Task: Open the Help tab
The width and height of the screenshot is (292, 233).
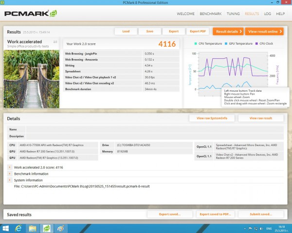Action: (280, 14)
